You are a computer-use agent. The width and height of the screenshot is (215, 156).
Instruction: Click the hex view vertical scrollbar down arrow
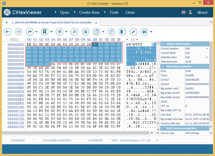coord(158,129)
